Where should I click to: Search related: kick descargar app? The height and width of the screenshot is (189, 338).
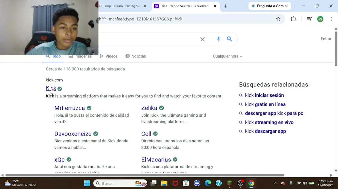pos(265,131)
